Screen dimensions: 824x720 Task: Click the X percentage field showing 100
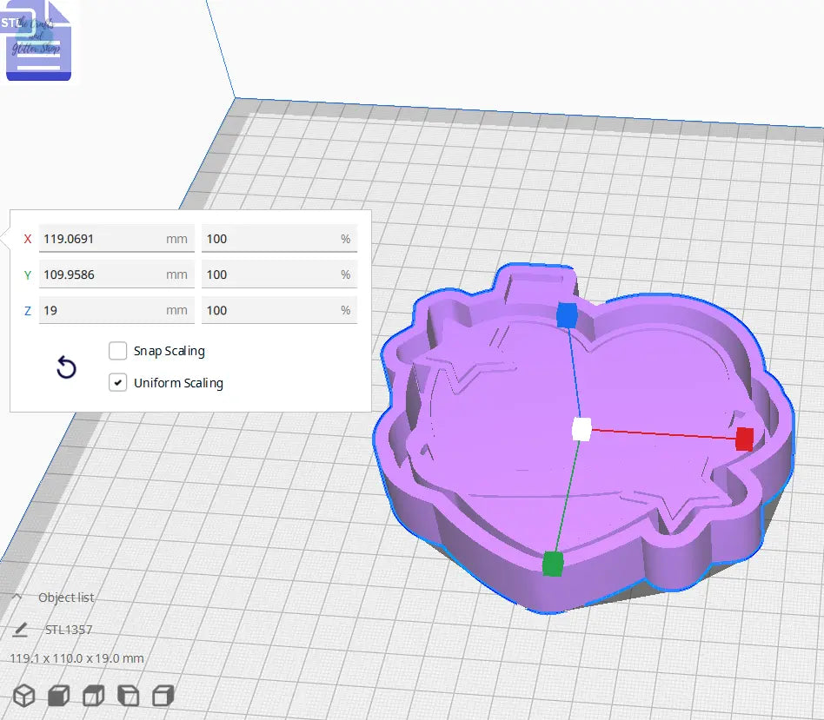pos(279,238)
